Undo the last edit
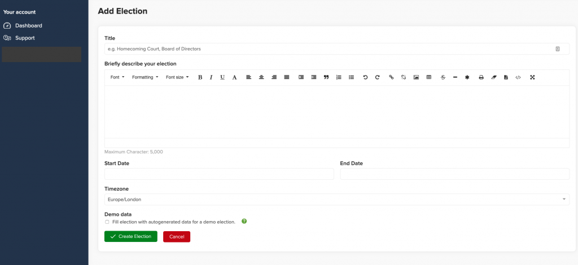The image size is (578, 265). pos(365,77)
